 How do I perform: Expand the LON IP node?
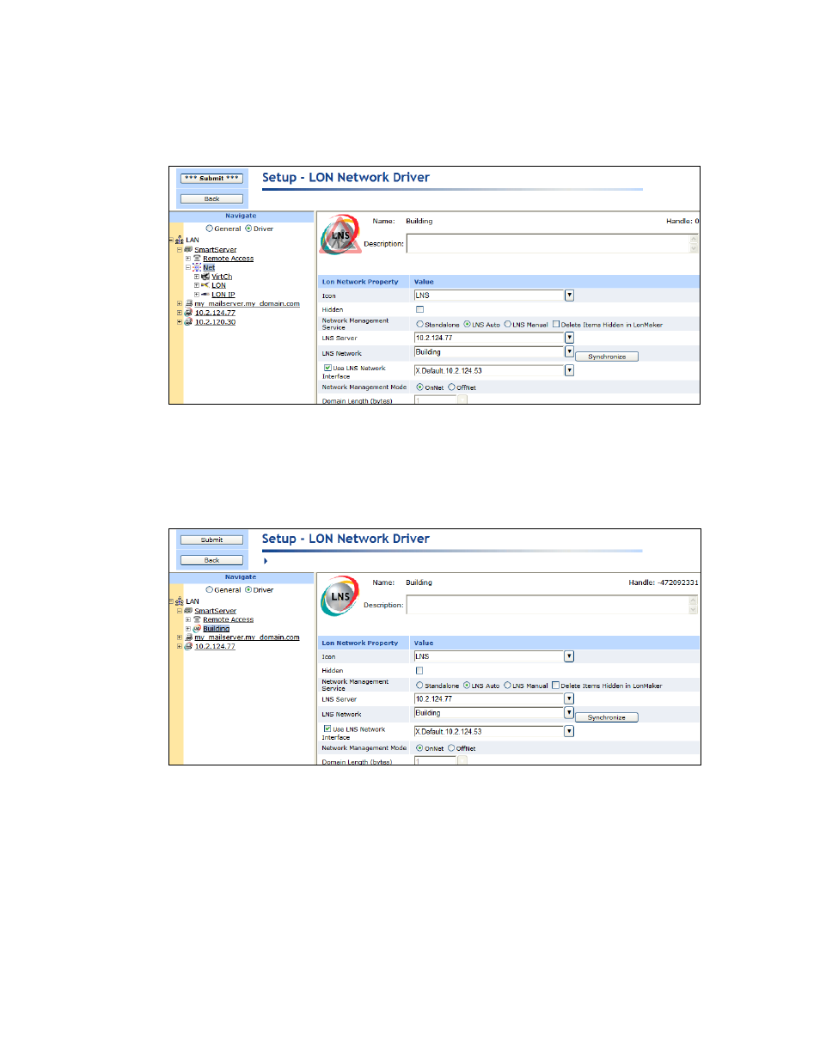point(197,295)
